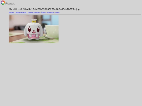The image size is (142, 106).
Task: Jump to the Última image link
Action: [x=43, y=13]
